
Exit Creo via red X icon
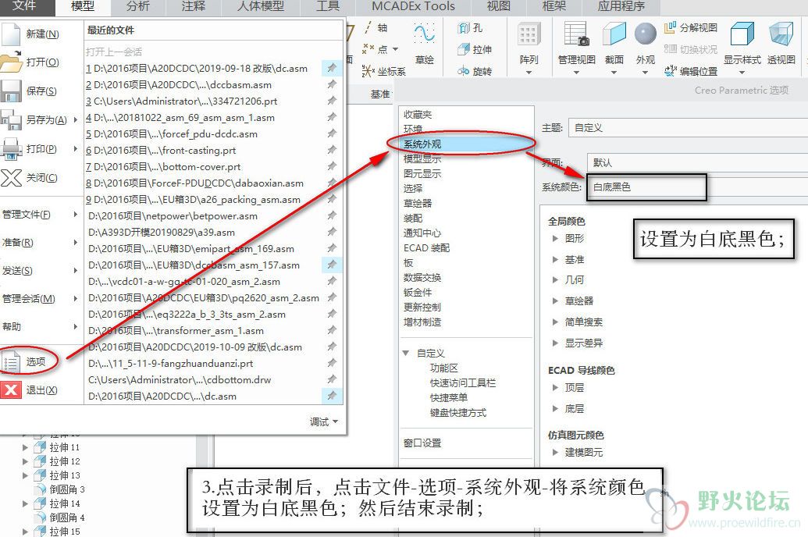coord(11,390)
